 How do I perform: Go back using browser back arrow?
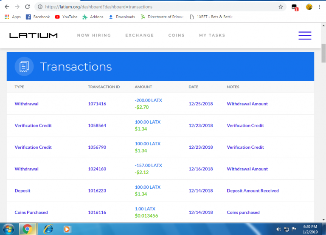click(x=7, y=7)
